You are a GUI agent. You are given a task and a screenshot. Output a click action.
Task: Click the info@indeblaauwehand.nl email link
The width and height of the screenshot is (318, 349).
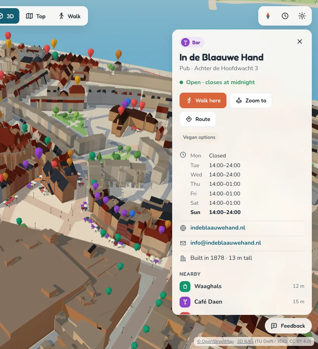(226, 243)
